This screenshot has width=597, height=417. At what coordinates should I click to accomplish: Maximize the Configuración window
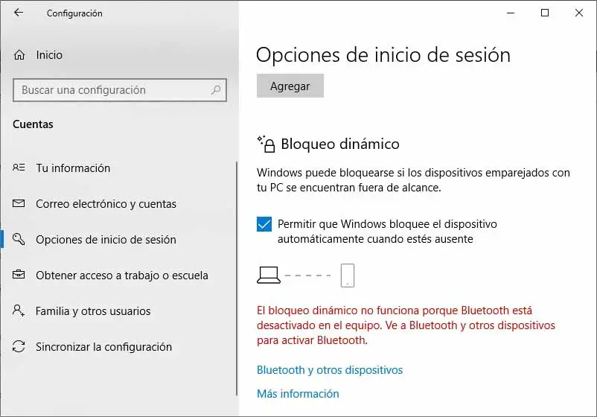pyautogui.click(x=545, y=13)
